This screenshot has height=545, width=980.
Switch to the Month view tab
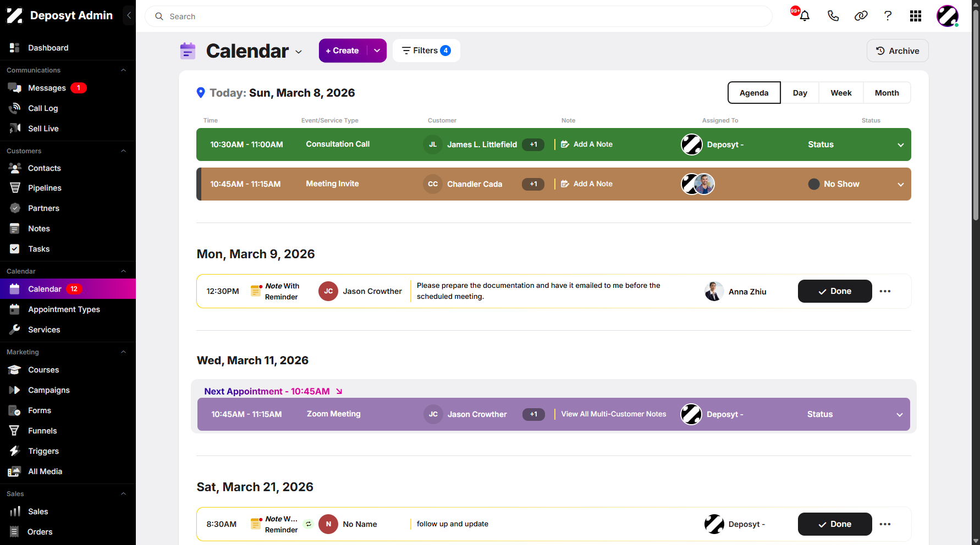tap(887, 93)
